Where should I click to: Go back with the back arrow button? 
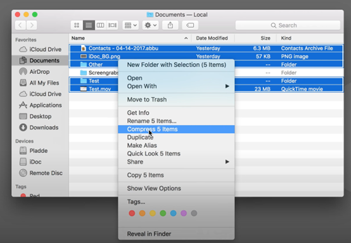20,25
